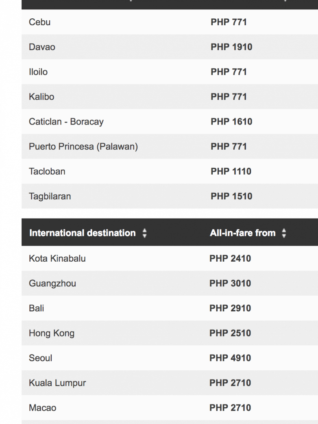The height and width of the screenshot is (424, 318).
Task: Click the All-in-fare from header label
Action: (242, 233)
